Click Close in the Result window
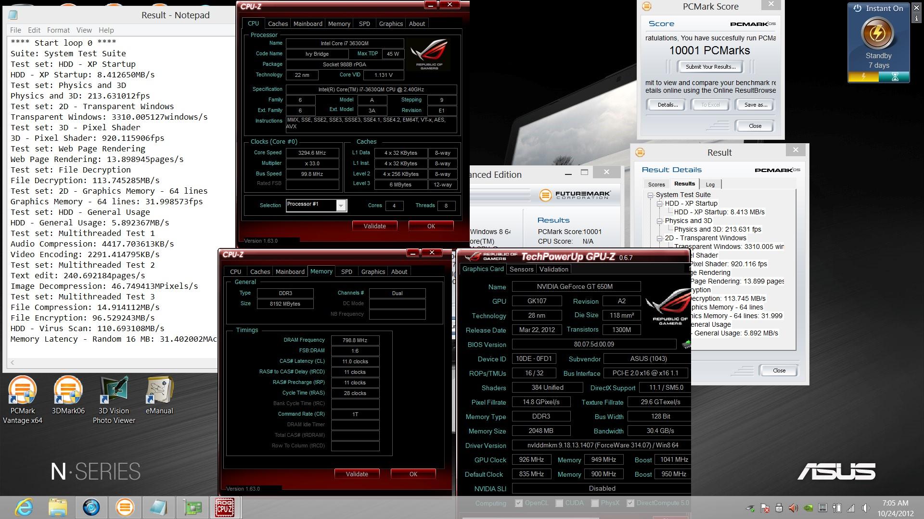The width and height of the screenshot is (924, 519). coord(779,371)
